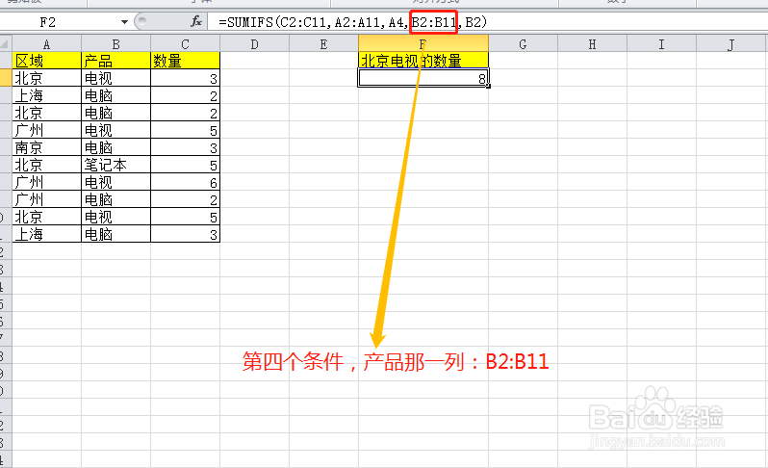Viewport: 768px width, 468px height.
Task: Click header cell 数量
Action: coord(185,61)
